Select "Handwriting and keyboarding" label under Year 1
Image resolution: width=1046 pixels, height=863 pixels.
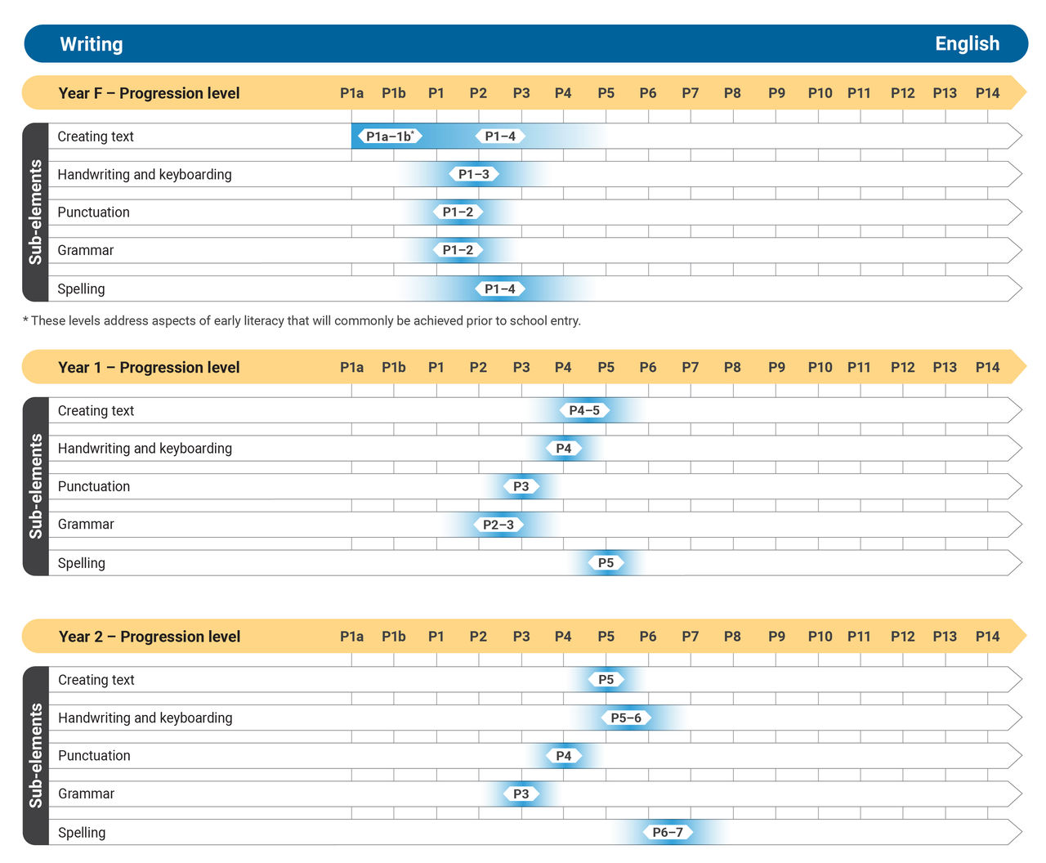point(145,448)
